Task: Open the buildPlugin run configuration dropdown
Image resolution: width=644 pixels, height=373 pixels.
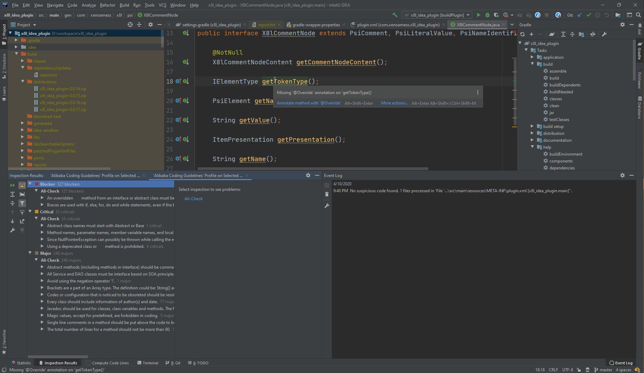Action: [x=437, y=15]
